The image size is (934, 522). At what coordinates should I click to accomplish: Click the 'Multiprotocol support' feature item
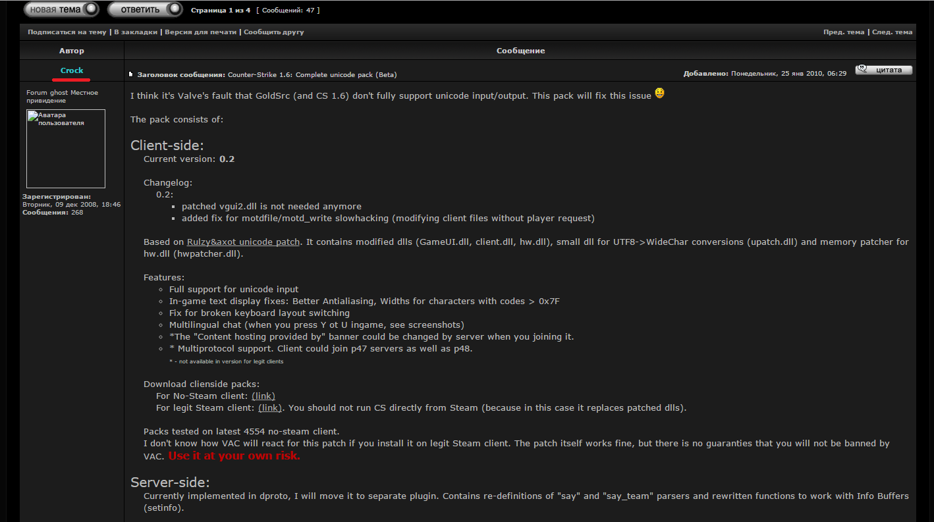tap(321, 348)
